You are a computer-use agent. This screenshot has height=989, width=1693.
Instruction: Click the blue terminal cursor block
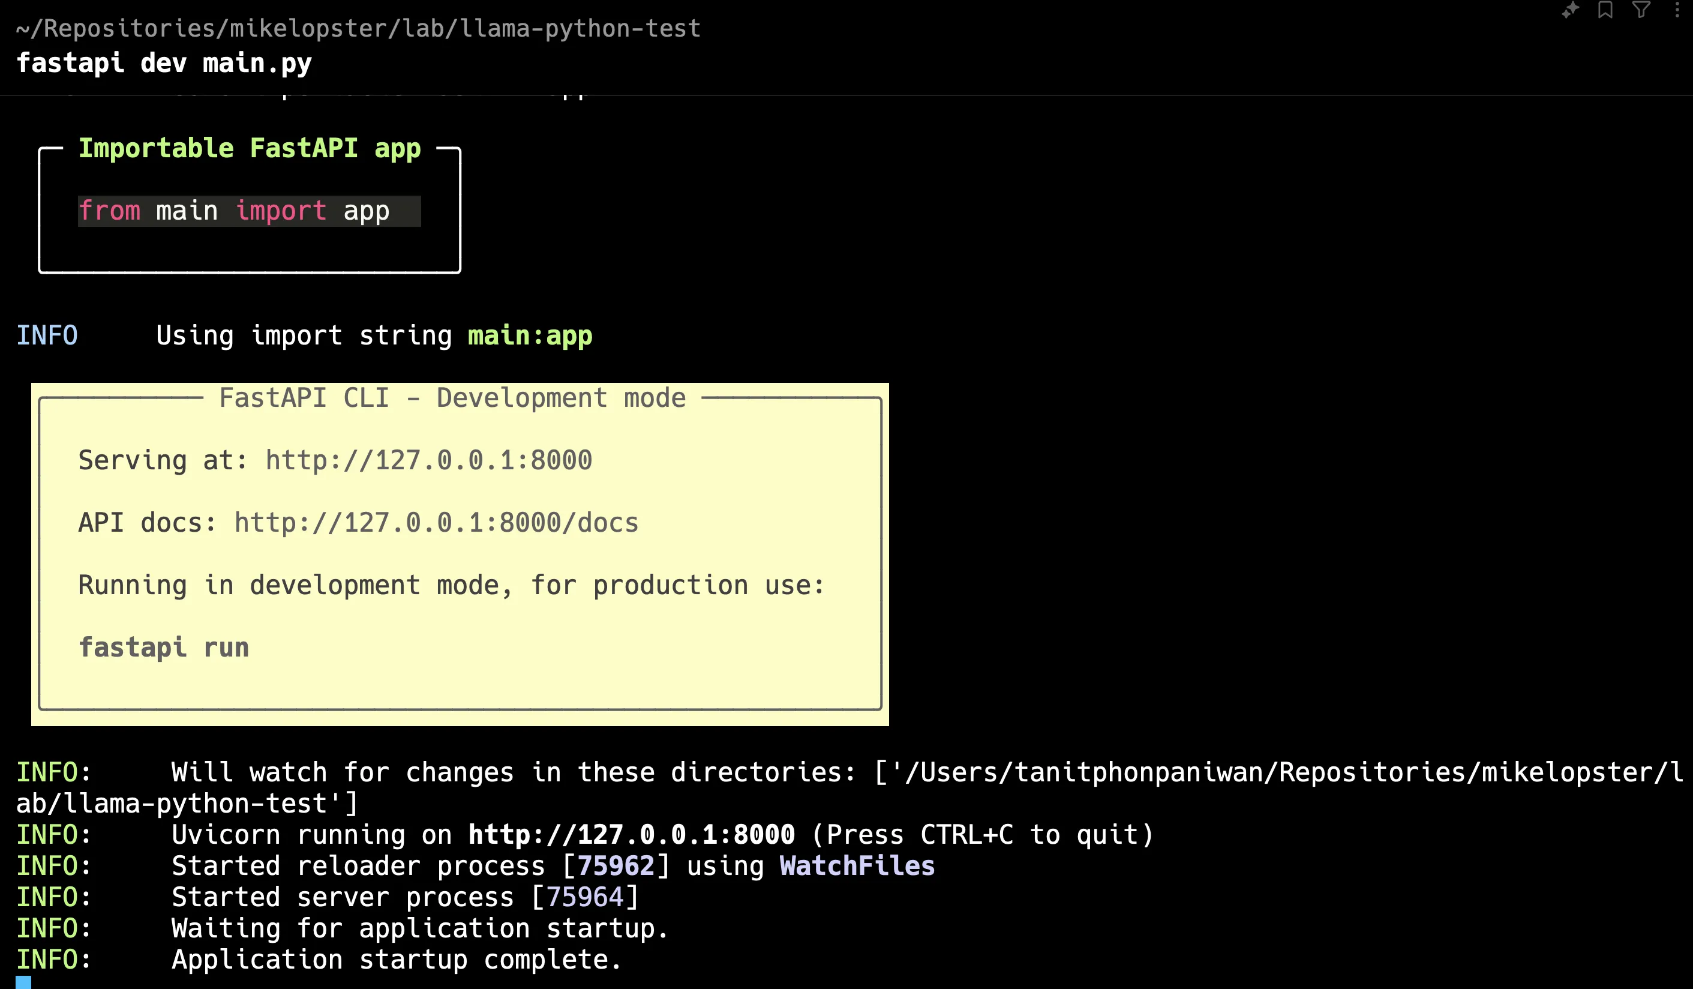[23, 982]
